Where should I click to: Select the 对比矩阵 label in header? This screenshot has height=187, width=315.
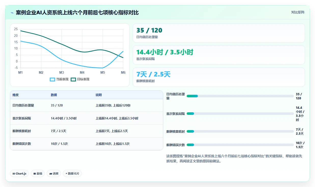(298, 12)
